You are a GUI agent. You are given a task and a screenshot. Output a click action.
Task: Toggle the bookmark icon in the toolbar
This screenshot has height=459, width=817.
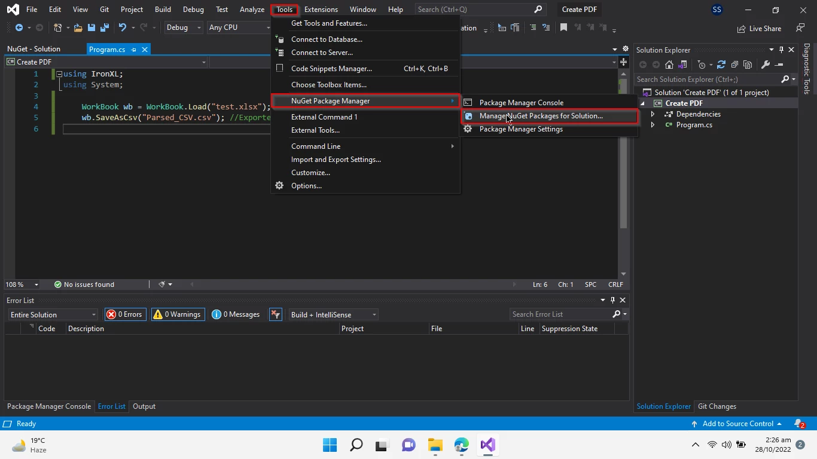563,27
